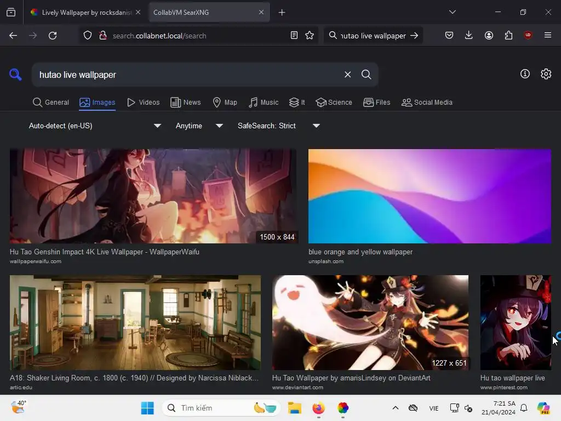Switch to the Files category
561x421 pixels.
(377, 103)
